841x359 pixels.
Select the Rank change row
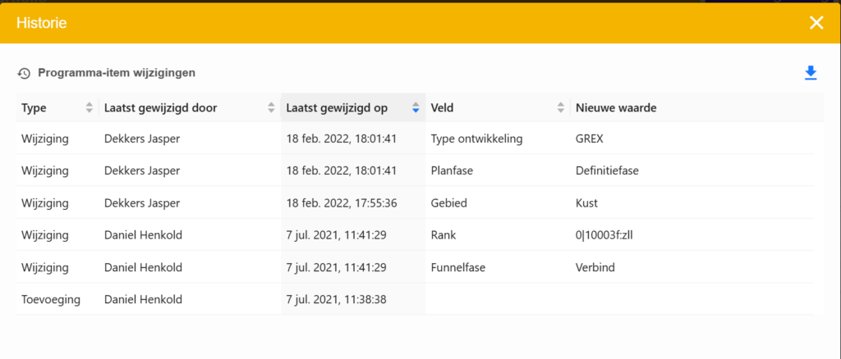(x=444, y=235)
